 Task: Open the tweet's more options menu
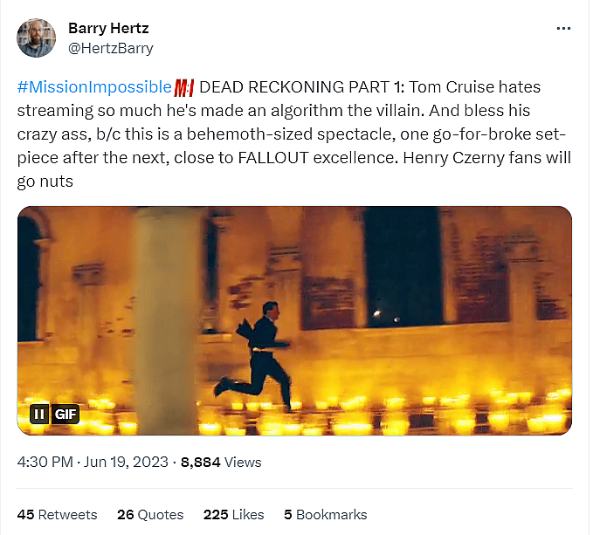tap(563, 29)
